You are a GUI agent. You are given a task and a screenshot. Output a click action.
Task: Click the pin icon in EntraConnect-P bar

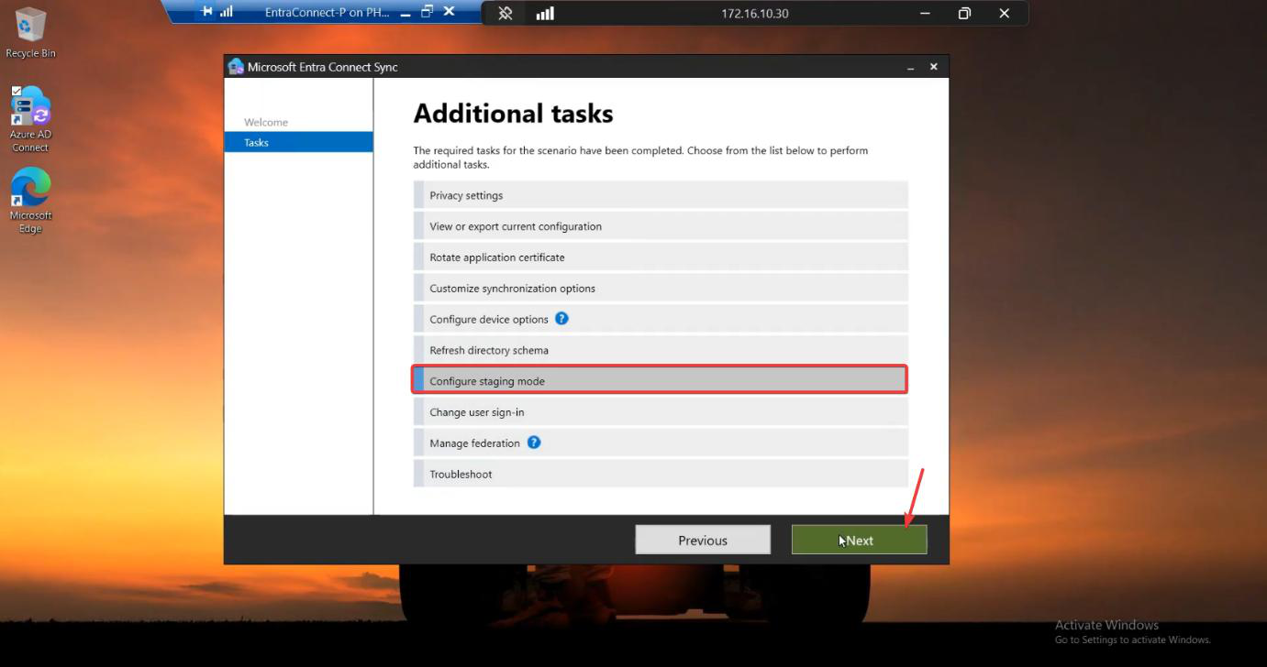click(x=206, y=12)
